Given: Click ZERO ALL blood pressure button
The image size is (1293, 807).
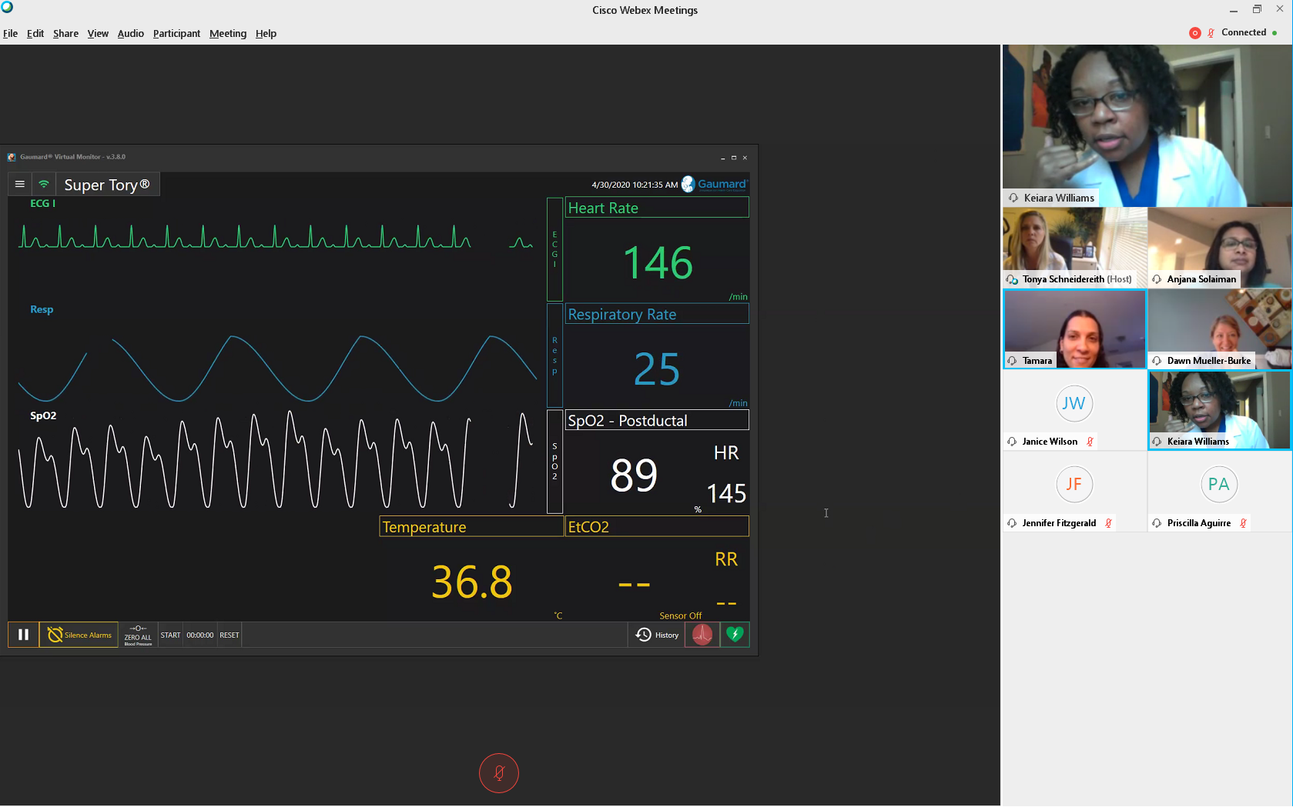Looking at the screenshot, I should (138, 635).
